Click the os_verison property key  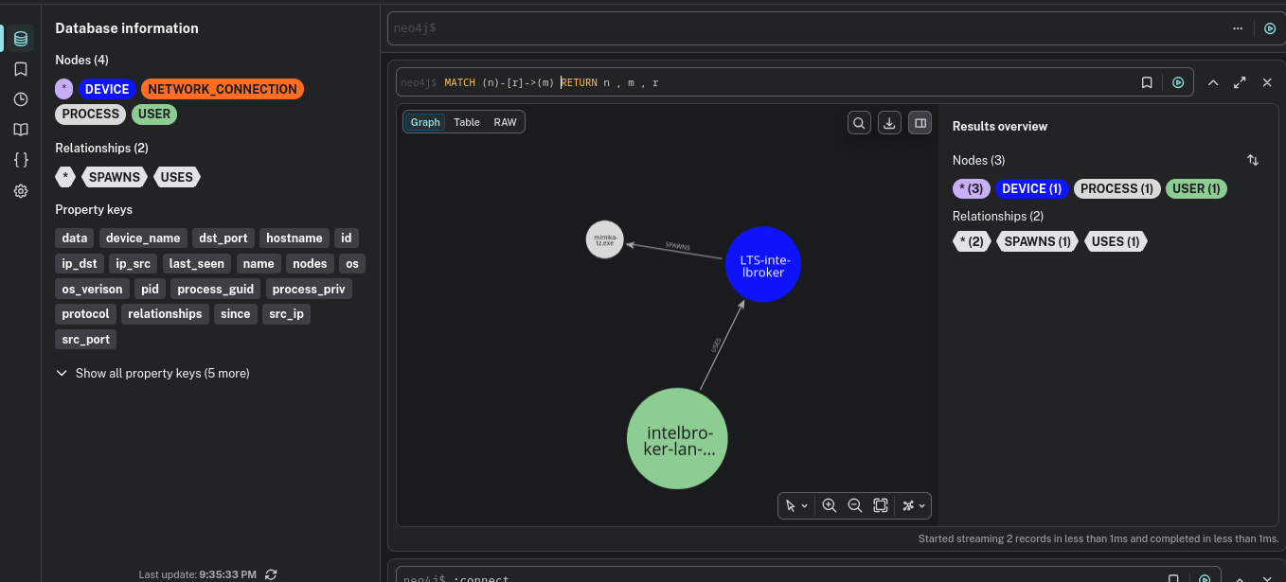[x=93, y=289]
